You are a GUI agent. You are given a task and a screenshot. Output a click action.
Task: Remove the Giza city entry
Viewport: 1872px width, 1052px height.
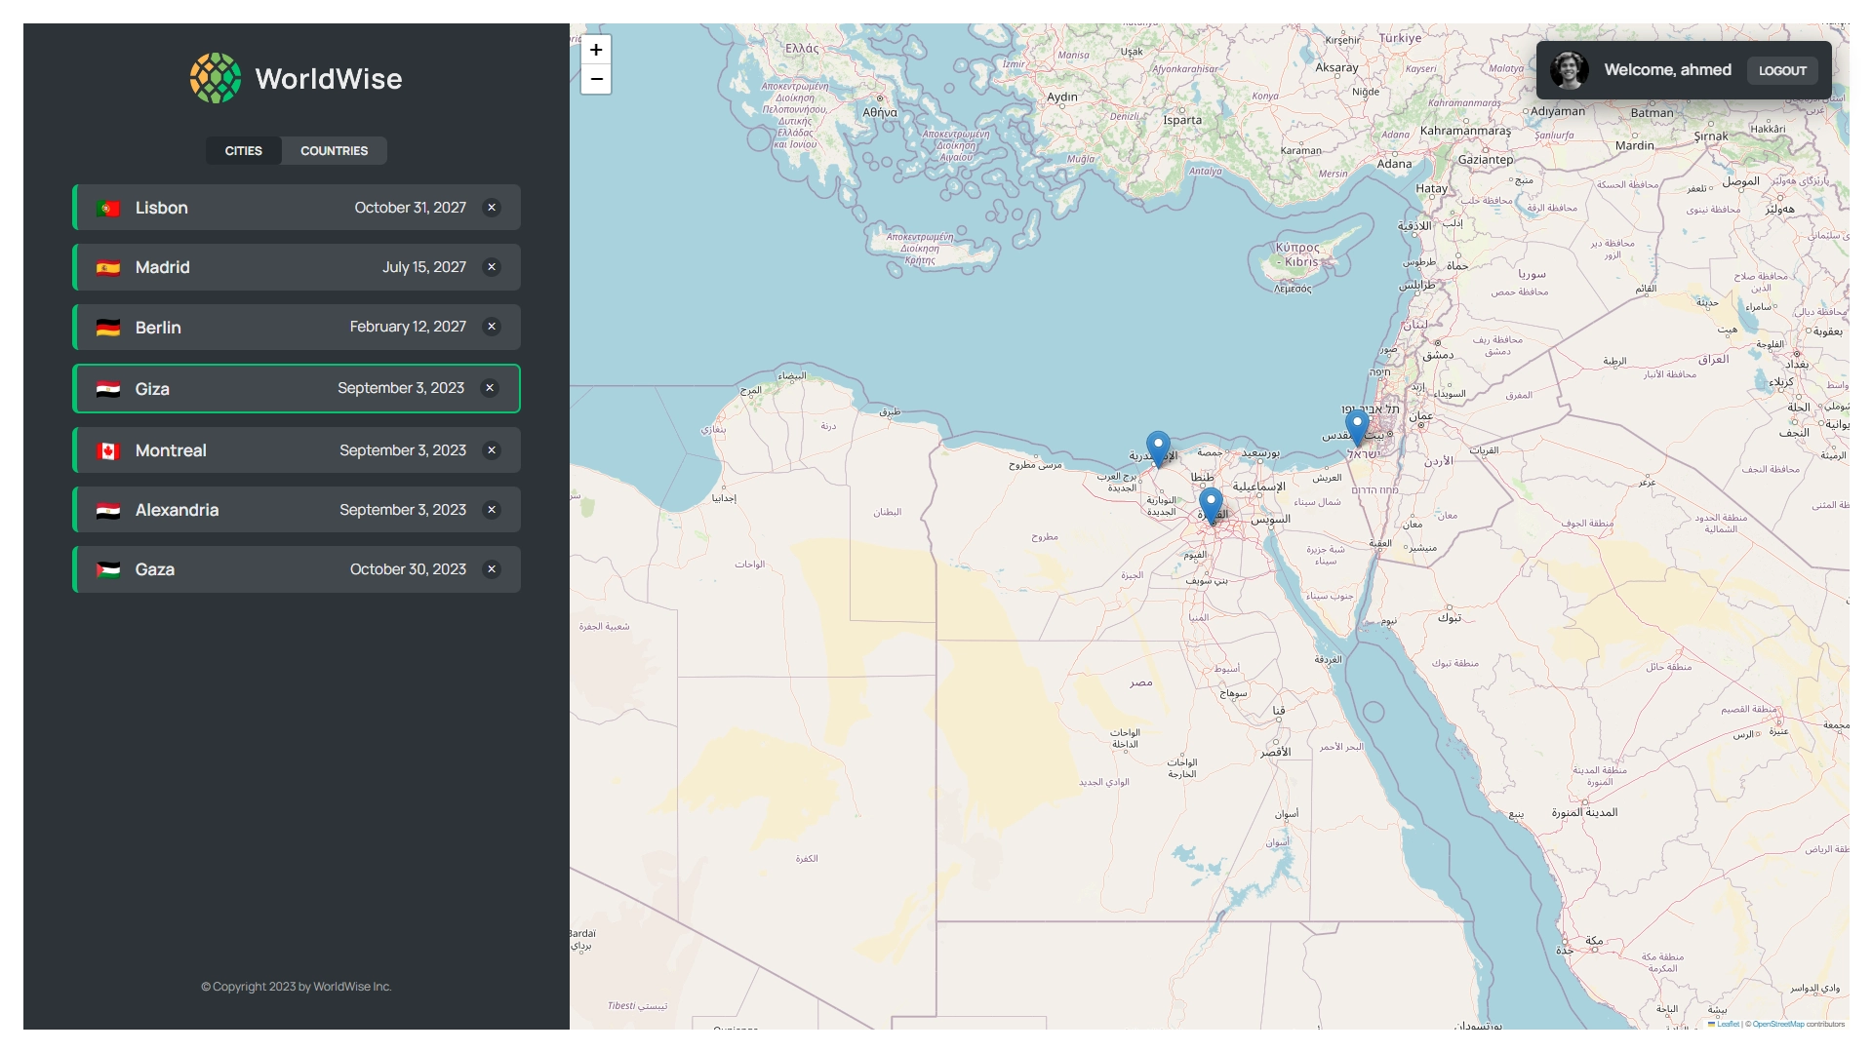pos(490,388)
